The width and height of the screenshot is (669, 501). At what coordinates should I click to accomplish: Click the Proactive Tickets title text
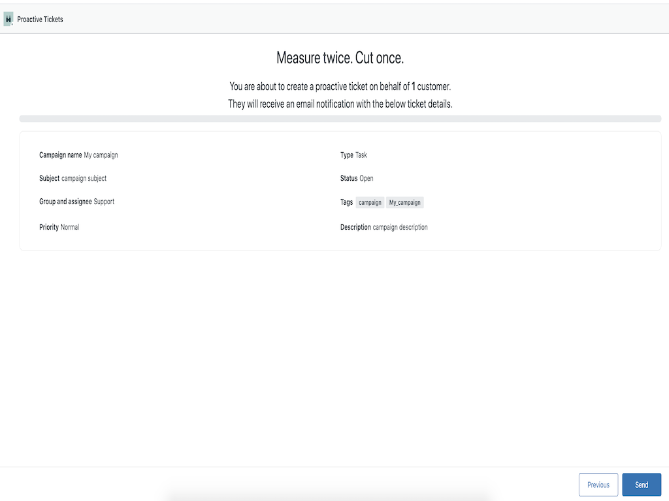(x=40, y=20)
